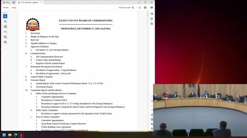The width and height of the screenshot is (247, 138).
Task: Open the Pages panel on right rail
Action: click(x=152, y=24)
